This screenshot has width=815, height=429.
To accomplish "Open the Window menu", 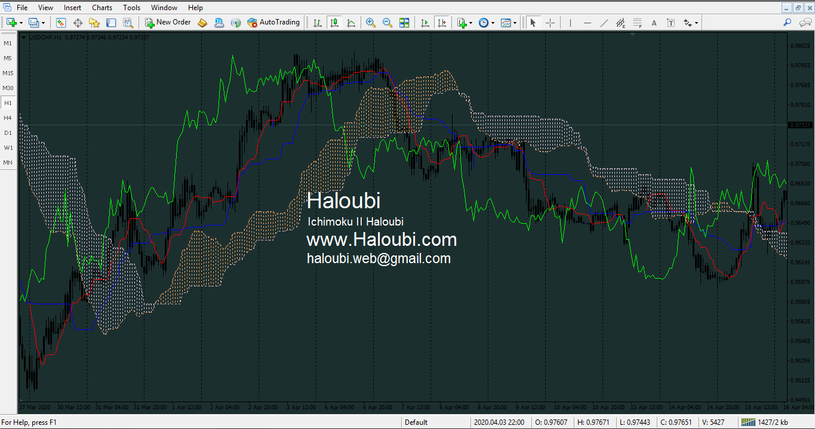I will click(164, 8).
